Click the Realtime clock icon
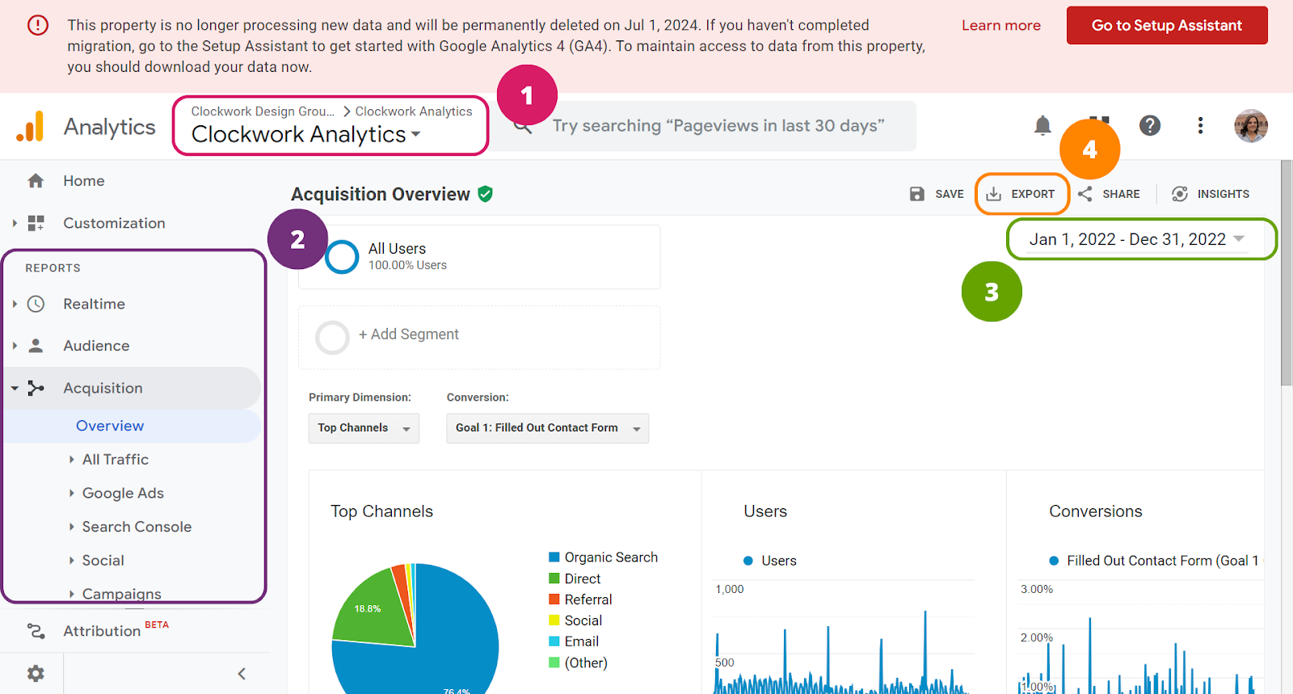This screenshot has width=1293, height=694. pos(36,304)
